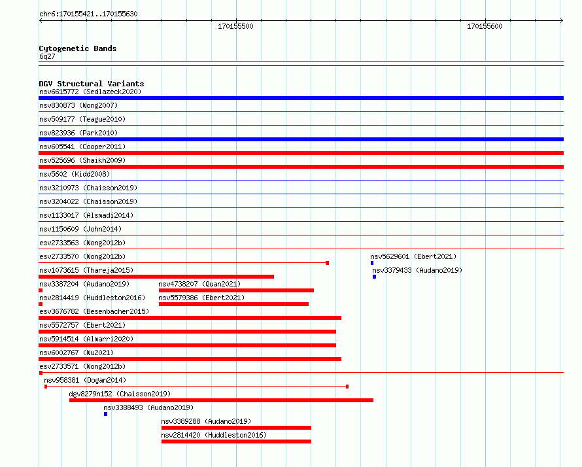
Task: Open nsv1073615 (Thareja2015) variant label
Action: (x=86, y=270)
